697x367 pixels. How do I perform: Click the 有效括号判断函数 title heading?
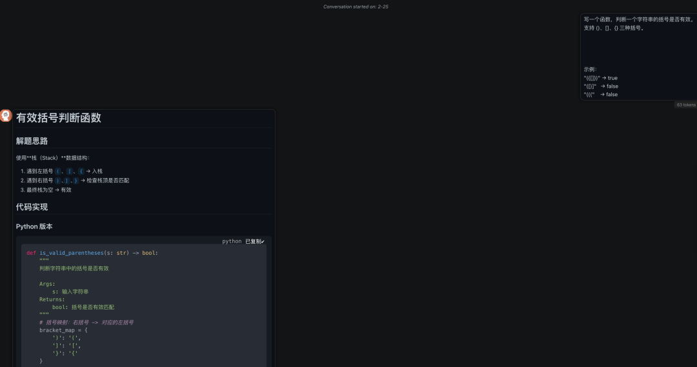pyautogui.click(x=59, y=118)
